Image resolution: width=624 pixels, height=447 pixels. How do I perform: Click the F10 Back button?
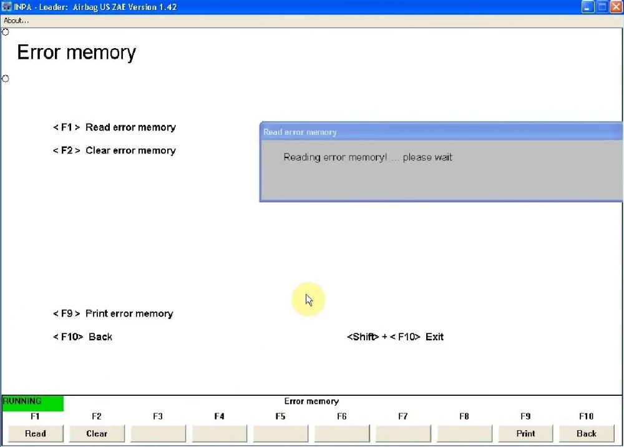click(x=587, y=433)
